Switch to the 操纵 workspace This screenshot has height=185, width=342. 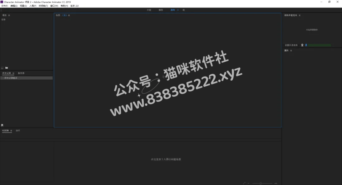point(161,10)
